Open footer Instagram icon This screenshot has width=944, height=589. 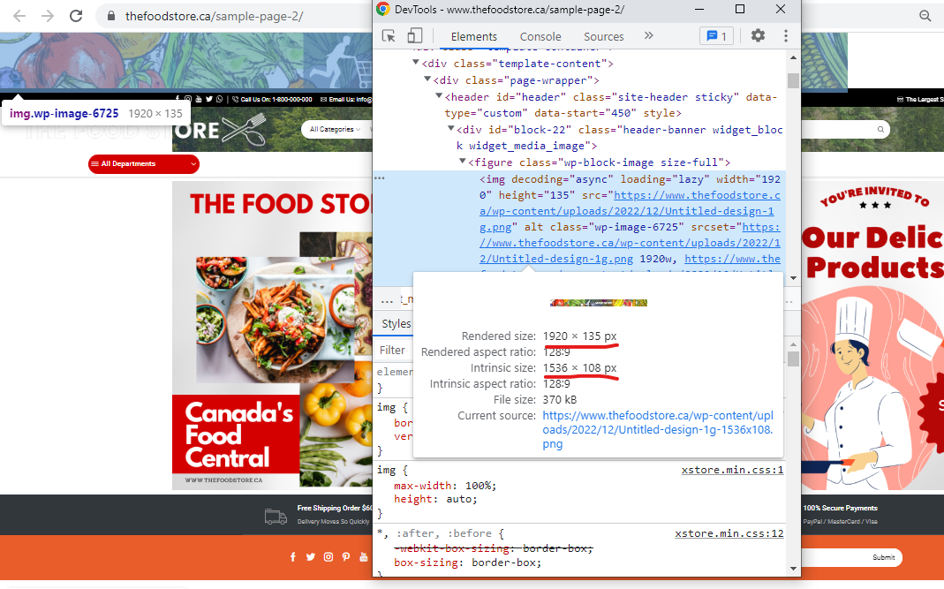click(x=329, y=557)
